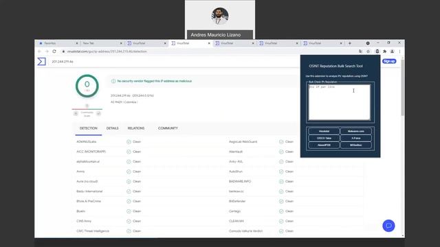
Task: Click the AbuseIPDB button
Action: [324, 145]
